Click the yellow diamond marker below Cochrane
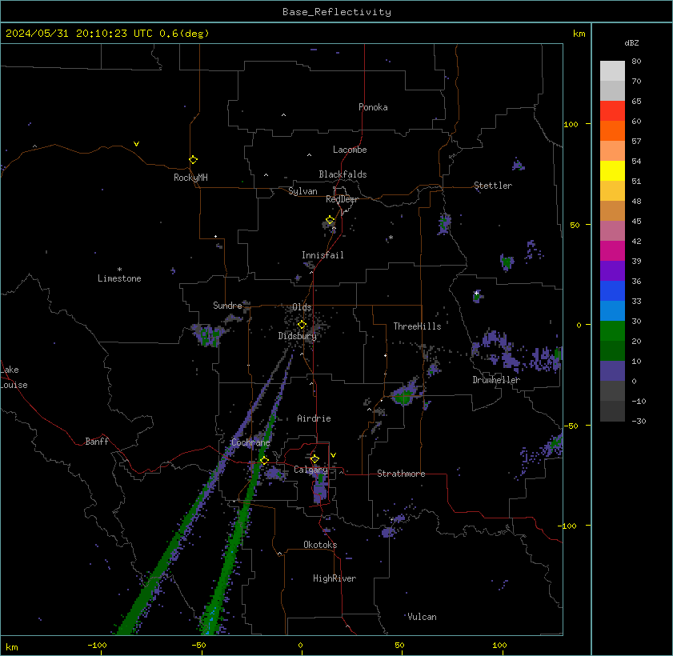This screenshot has width=673, height=656. (x=264, y=460)
